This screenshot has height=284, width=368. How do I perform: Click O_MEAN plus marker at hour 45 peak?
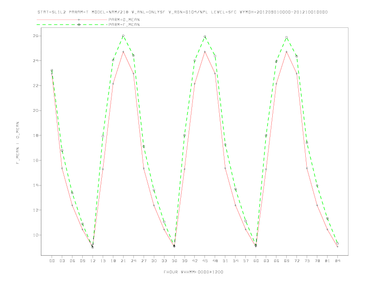pyautogui.click(x=205, y=52)
